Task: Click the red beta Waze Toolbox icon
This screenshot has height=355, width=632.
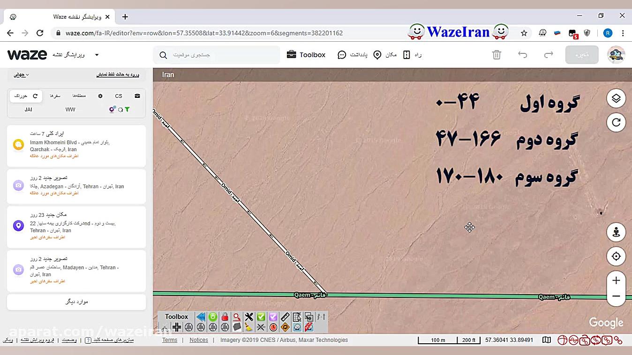Action: click(309, 327)
